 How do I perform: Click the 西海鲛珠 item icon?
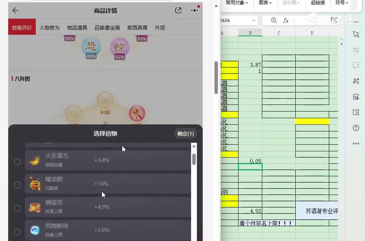click(35, 230)
